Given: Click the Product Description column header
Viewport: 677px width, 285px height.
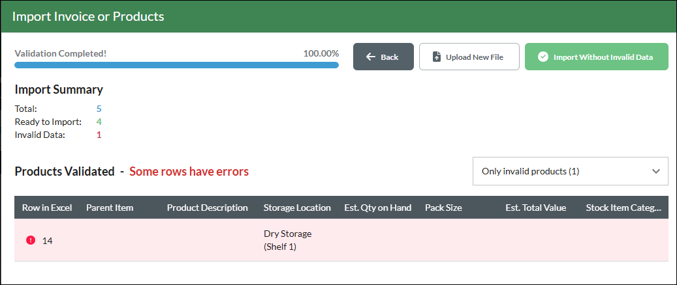Looking at the screenshot, I should 207,208.
